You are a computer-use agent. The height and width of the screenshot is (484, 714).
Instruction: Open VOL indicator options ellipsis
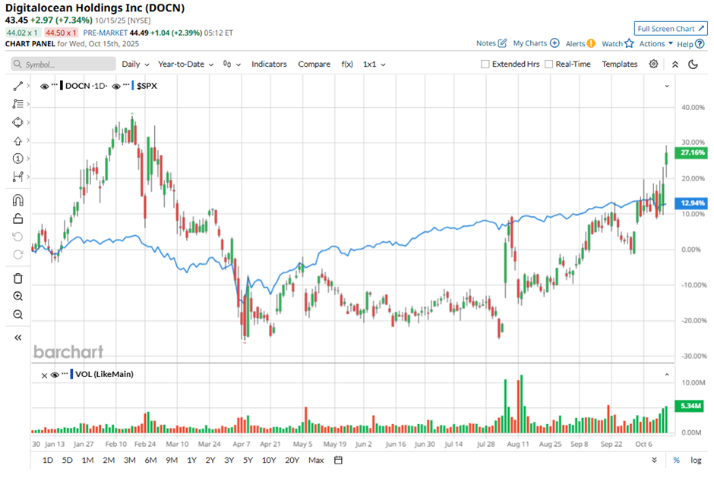[65, 373]
